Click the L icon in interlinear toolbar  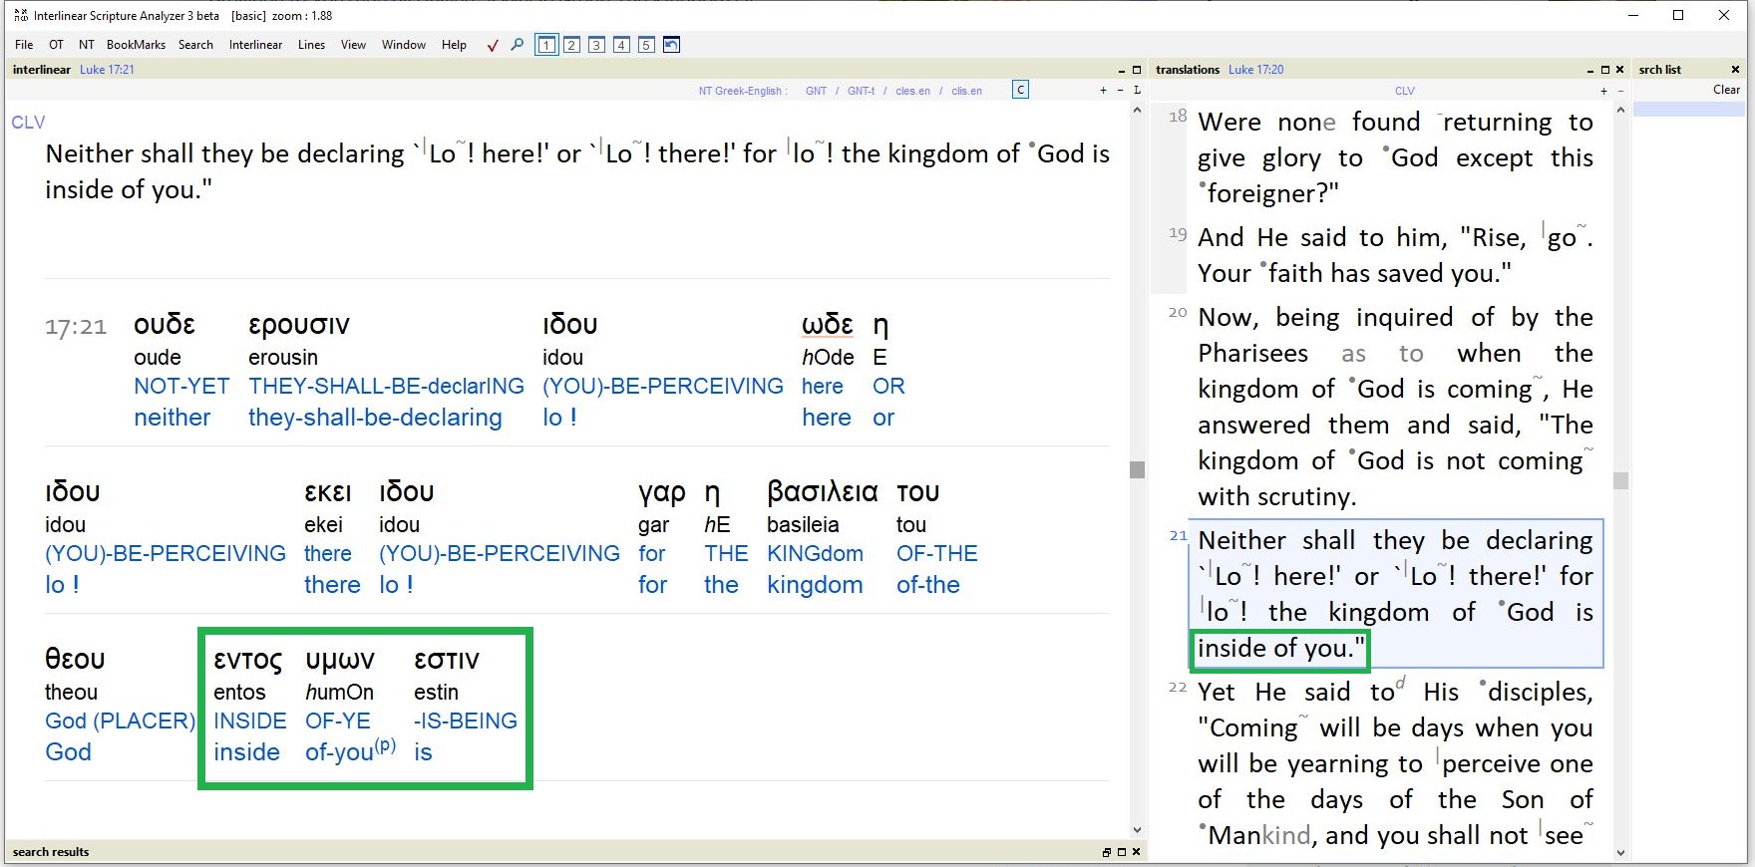1137,91
